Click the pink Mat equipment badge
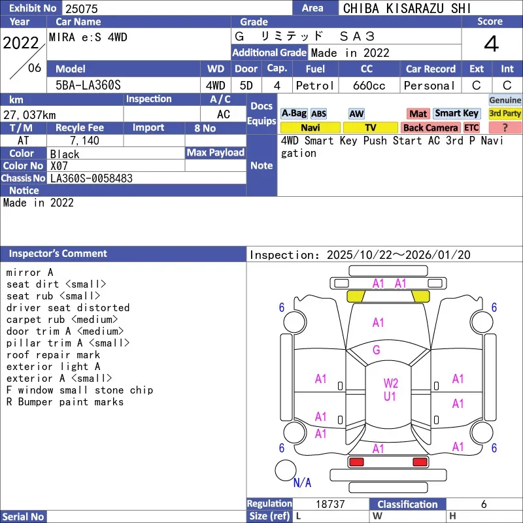This screenshot has width=523, height=523. coord(418,114)
